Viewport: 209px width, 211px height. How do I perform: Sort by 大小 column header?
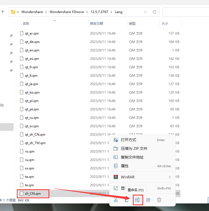[165, 24]
